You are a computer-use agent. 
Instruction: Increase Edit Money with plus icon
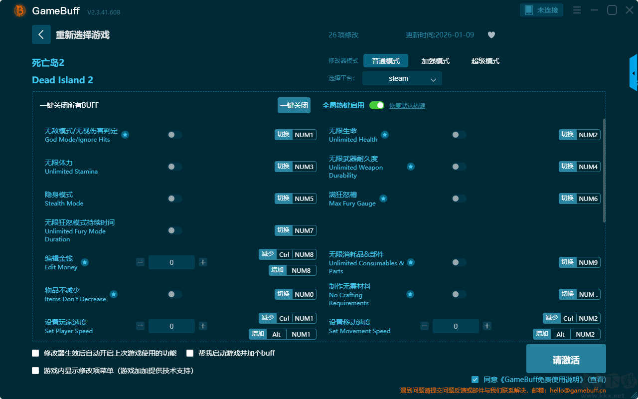(203, 262)
